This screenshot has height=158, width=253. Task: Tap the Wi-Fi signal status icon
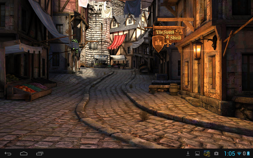click(239, 153)
